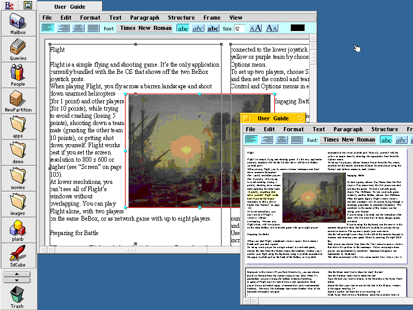Open File menu in back window
Screen dimensions: 413x310
47,18
